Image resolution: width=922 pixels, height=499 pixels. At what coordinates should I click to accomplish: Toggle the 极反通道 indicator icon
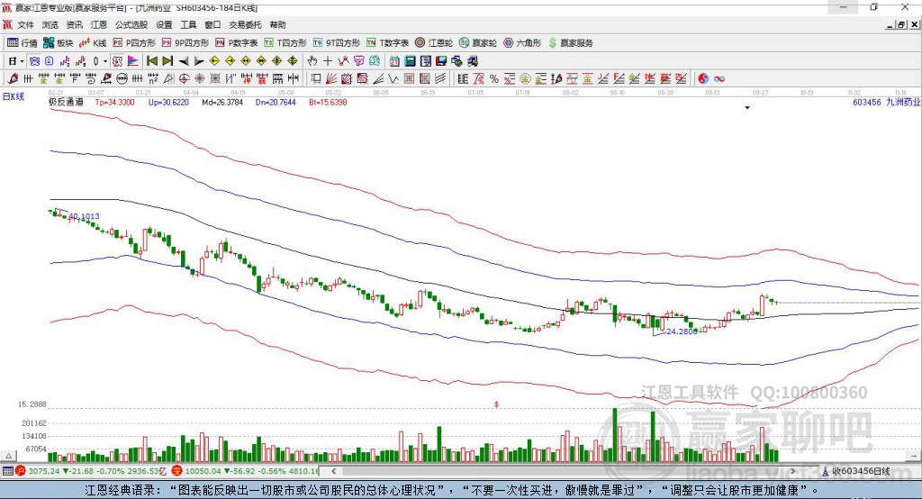117,61
